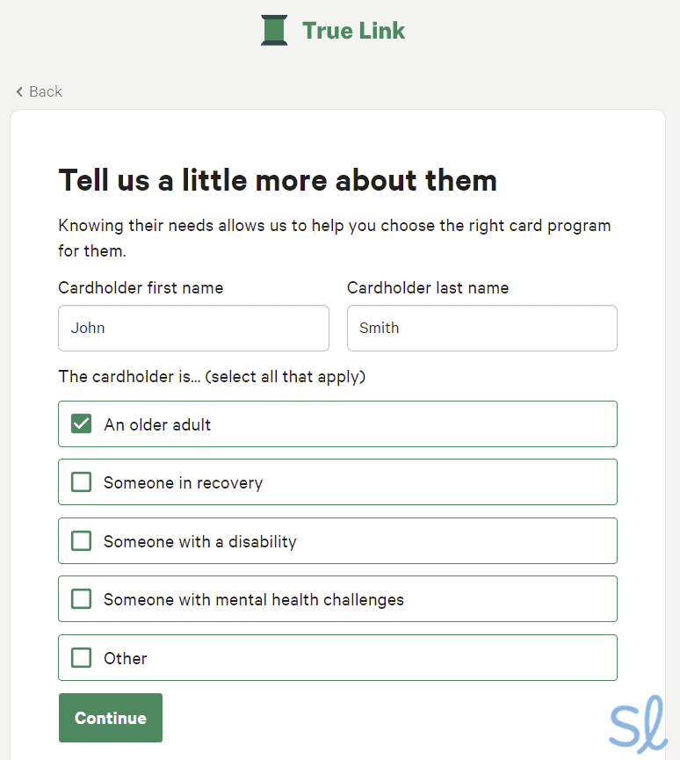
Task: Click into the Cardholder last name field
Action: click(x=481, y=329)
